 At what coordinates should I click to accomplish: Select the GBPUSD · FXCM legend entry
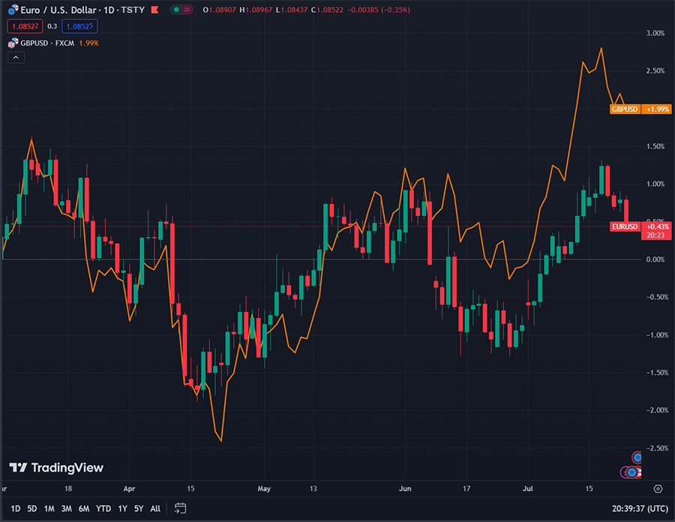(47, 43)
